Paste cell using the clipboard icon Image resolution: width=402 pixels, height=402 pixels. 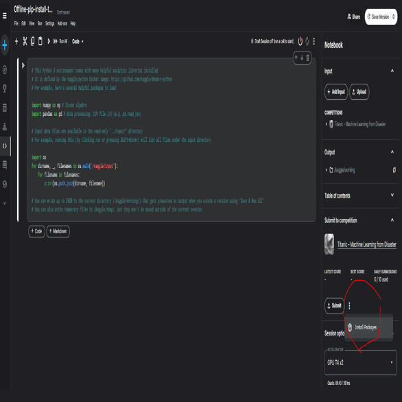pyautogui.click(x=40, y=41)
